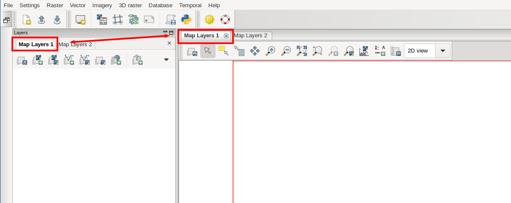Launch the Georectifier tool

pos(118,19)
